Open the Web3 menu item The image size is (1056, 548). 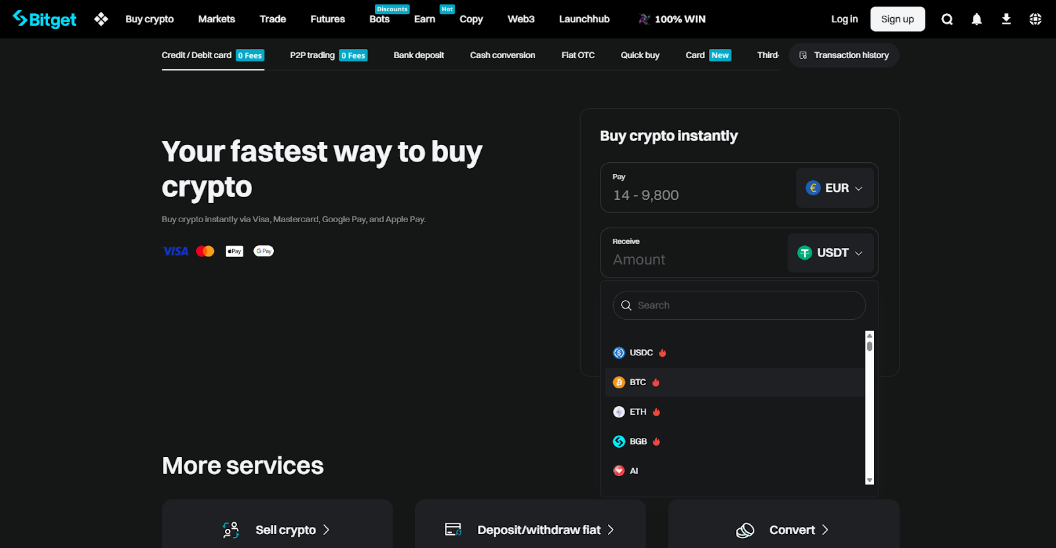pos(521,19)
